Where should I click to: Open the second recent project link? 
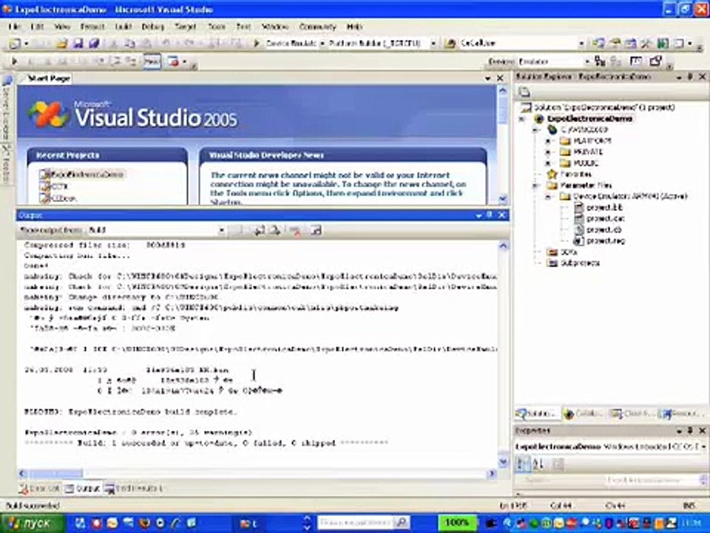pyautogui.click(x=59, y=187)
